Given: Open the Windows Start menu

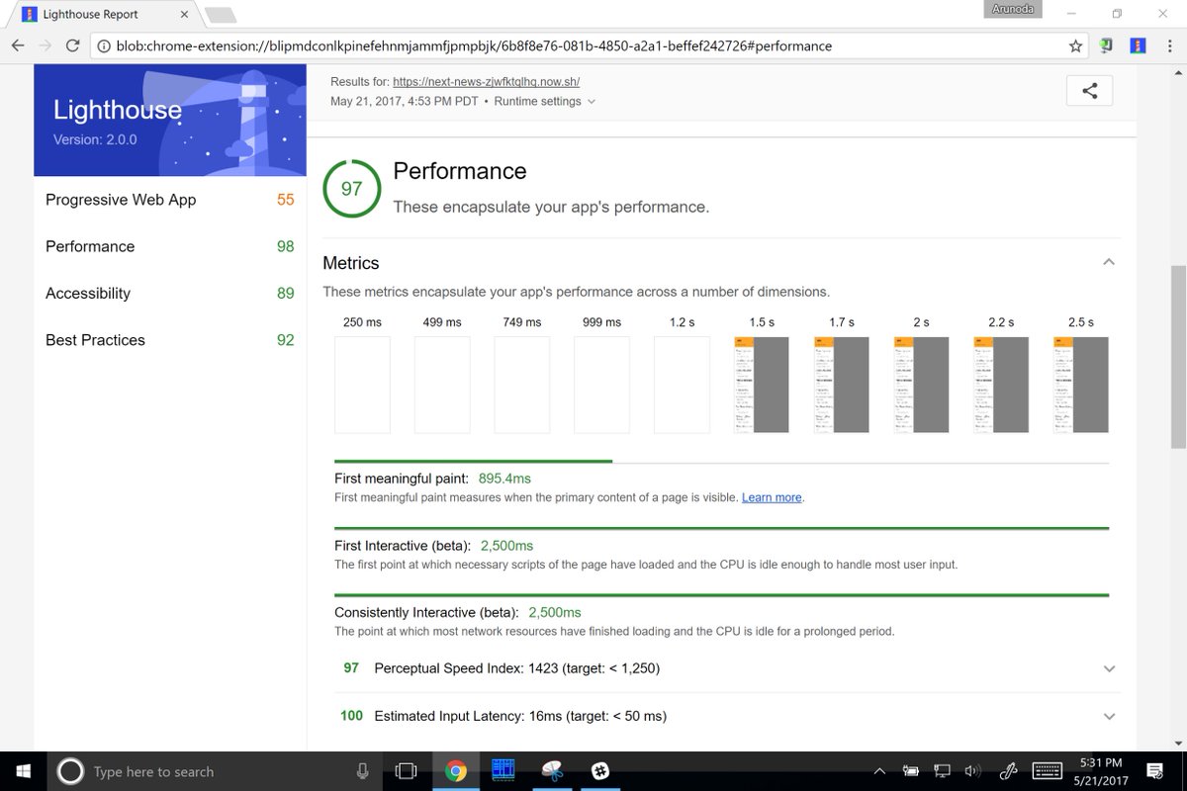Looking at the screenshot, I should 23,771.
